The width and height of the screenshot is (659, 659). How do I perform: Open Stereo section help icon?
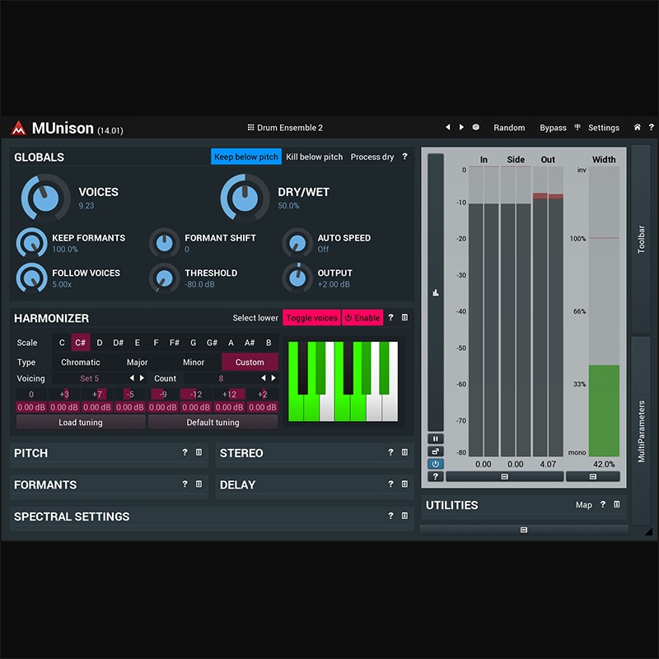(x=390, y=452)
